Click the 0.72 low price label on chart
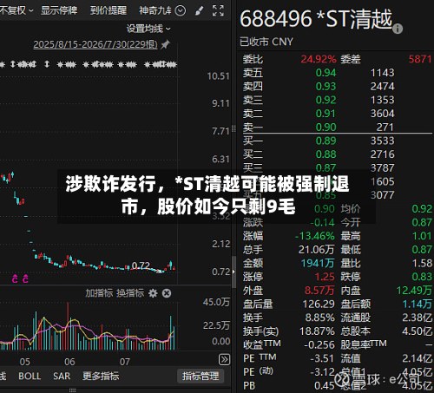 click(141, 265)
